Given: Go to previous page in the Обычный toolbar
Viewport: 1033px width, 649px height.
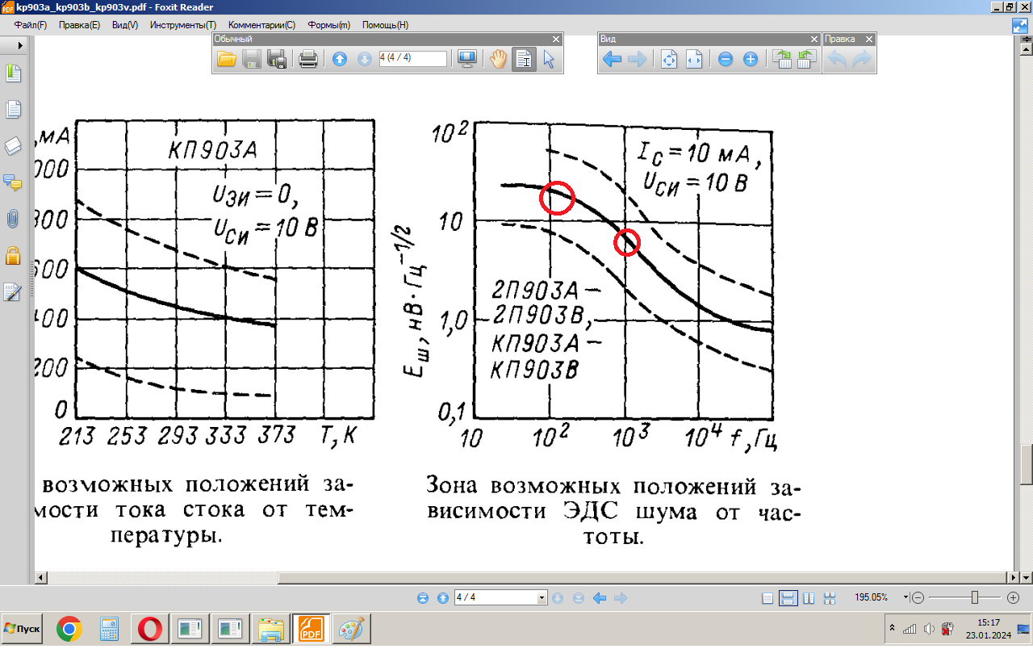Looking at the screenshot, I should [x=340, y=59].
